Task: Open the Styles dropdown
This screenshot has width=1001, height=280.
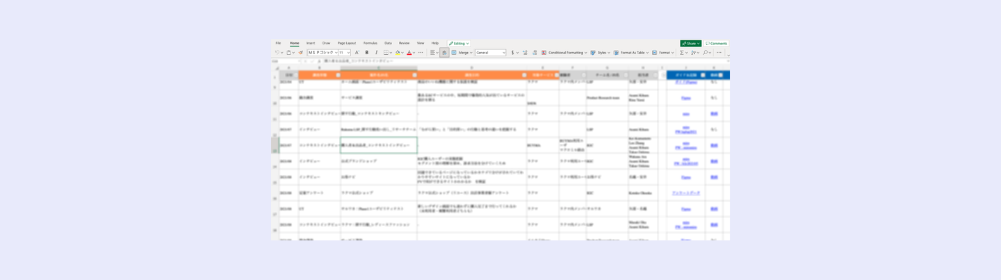Action: (600, 53)
